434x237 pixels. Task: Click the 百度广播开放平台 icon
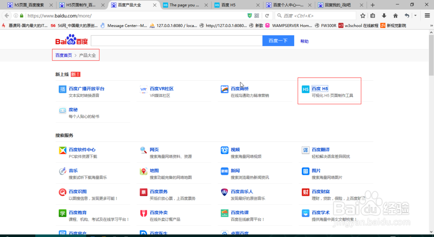62,89
